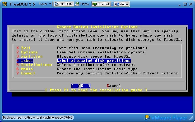Expand the Ethernet dropdown arrow
Image resolution: width=195 pixels, height=122 pixels.
click(x=112, y=4)
